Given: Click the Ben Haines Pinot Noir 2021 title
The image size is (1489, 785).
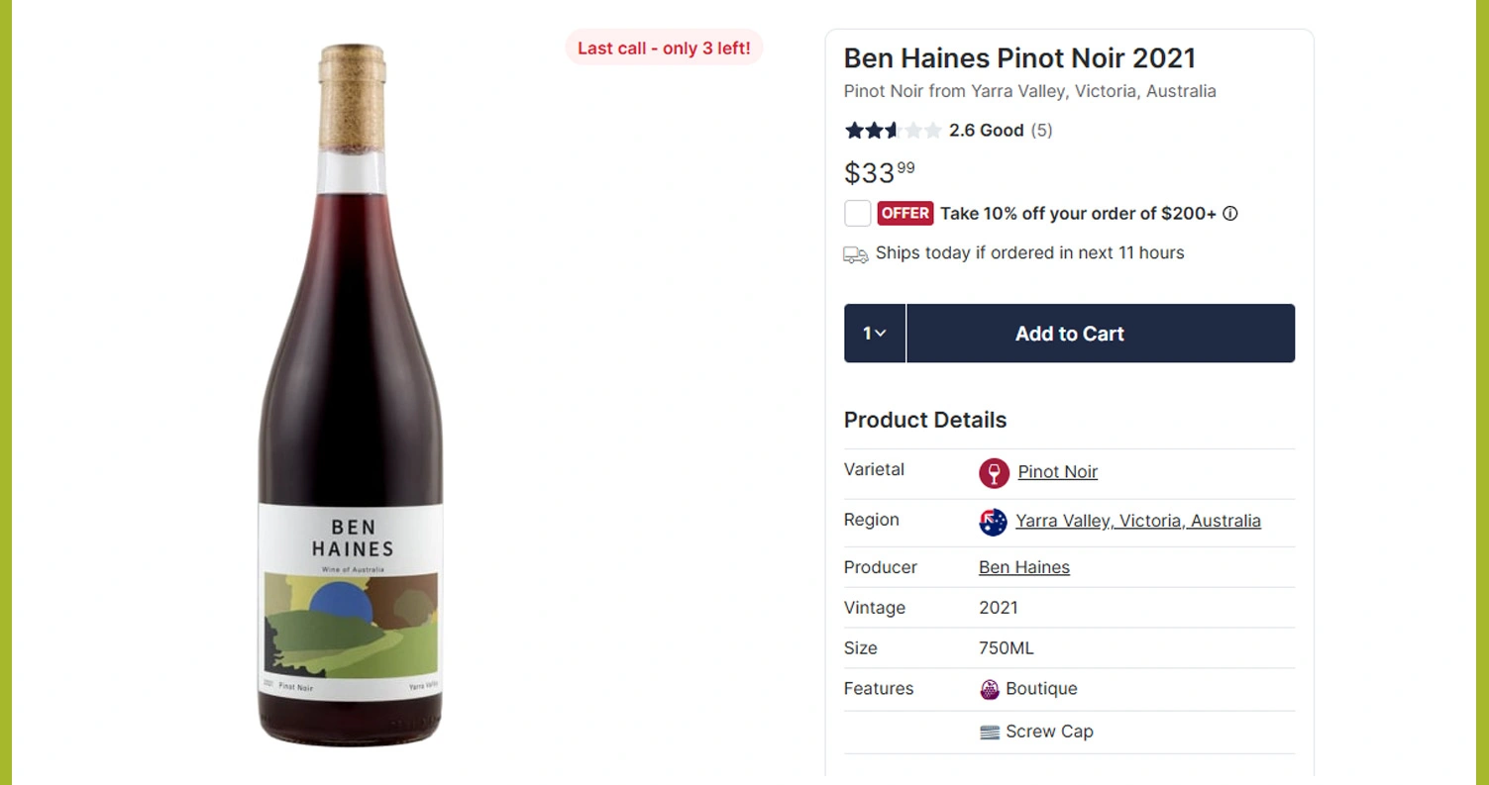Looking at the screenshot, I should [x=1019, y=58].
